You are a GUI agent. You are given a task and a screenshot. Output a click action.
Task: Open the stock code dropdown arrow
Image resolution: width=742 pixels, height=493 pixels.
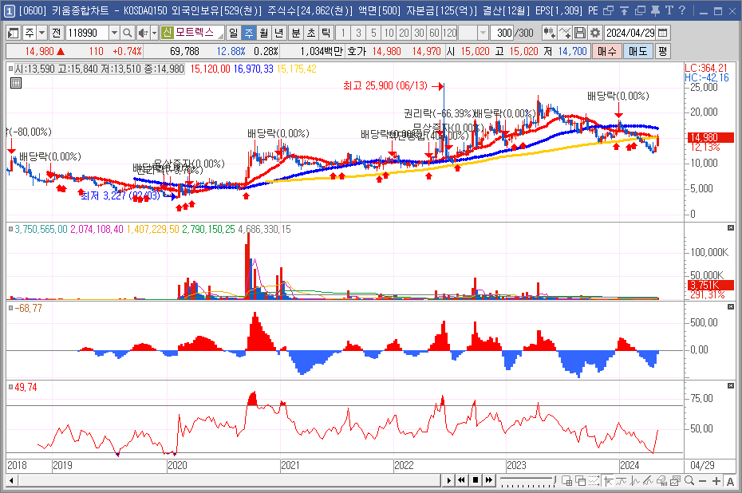point(114,33)
